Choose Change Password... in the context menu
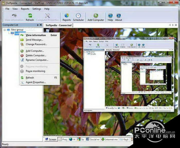180x148 pixels. 40,44
